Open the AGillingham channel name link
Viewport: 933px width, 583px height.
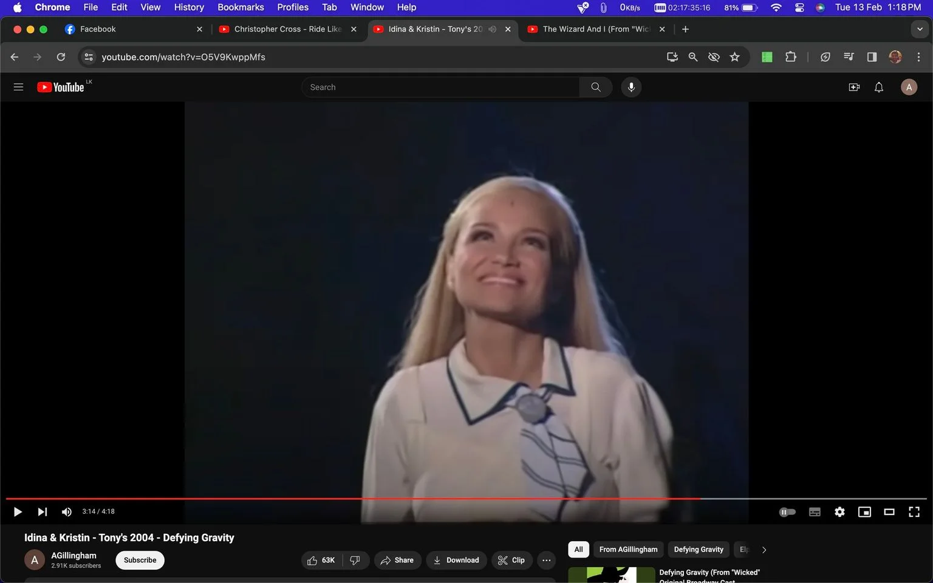pyautogui.click(x=73, y=555)
